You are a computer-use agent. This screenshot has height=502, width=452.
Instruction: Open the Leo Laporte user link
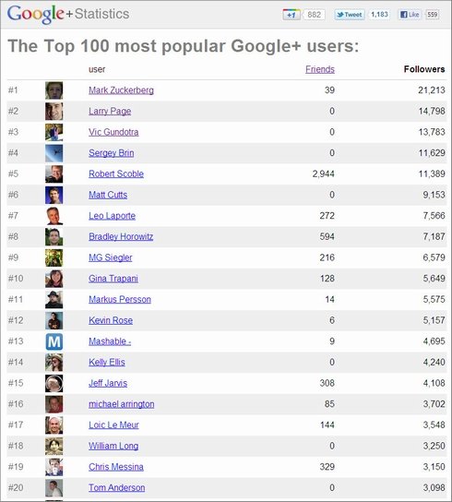[112, 216]
